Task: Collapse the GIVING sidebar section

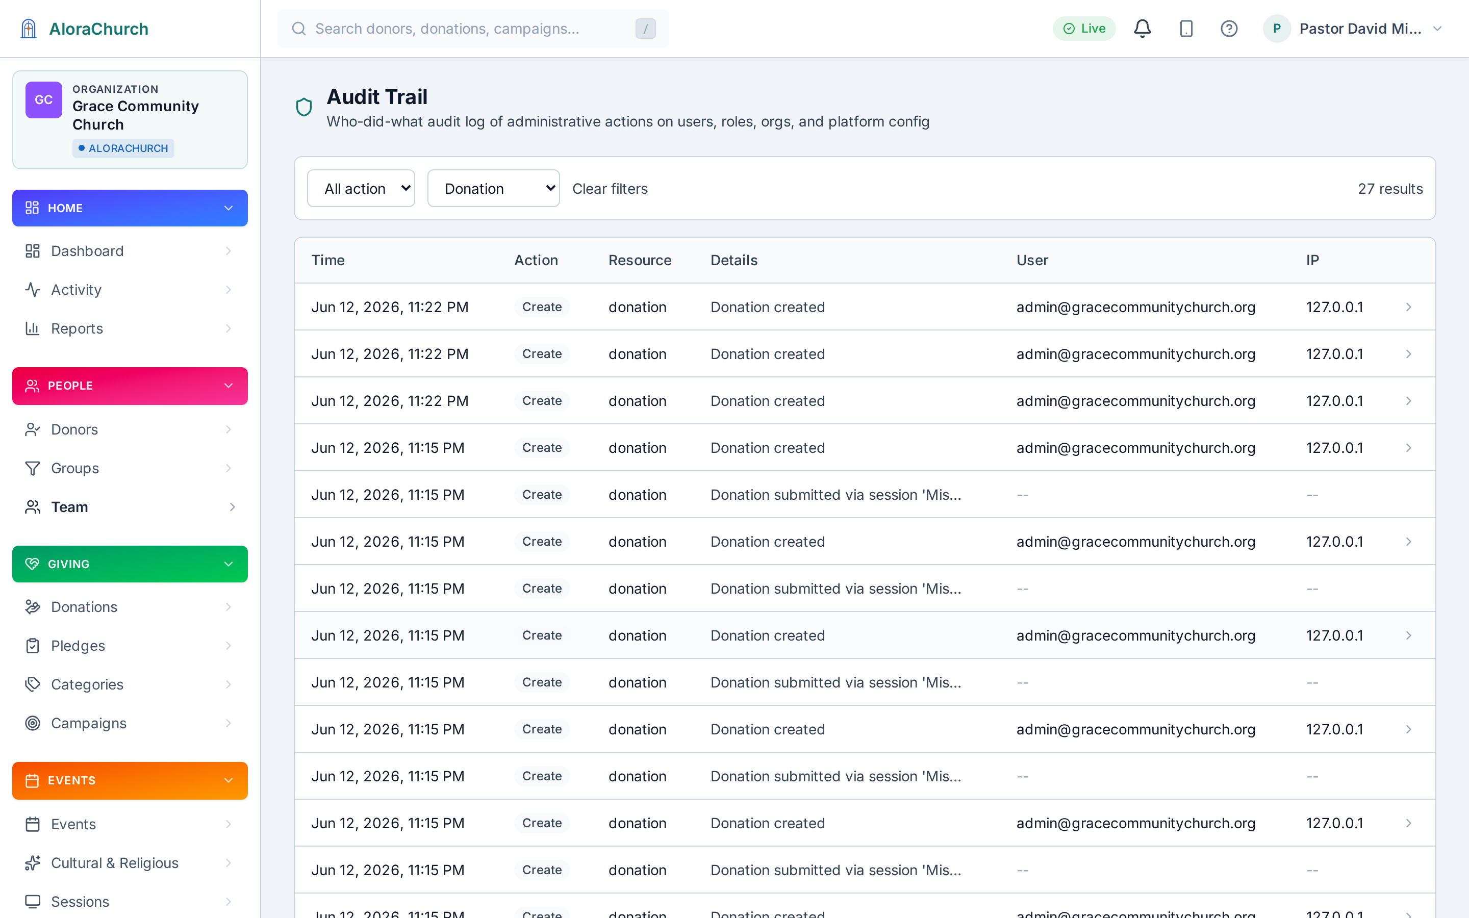Action: pyautogui.click(x=130, y=564)
